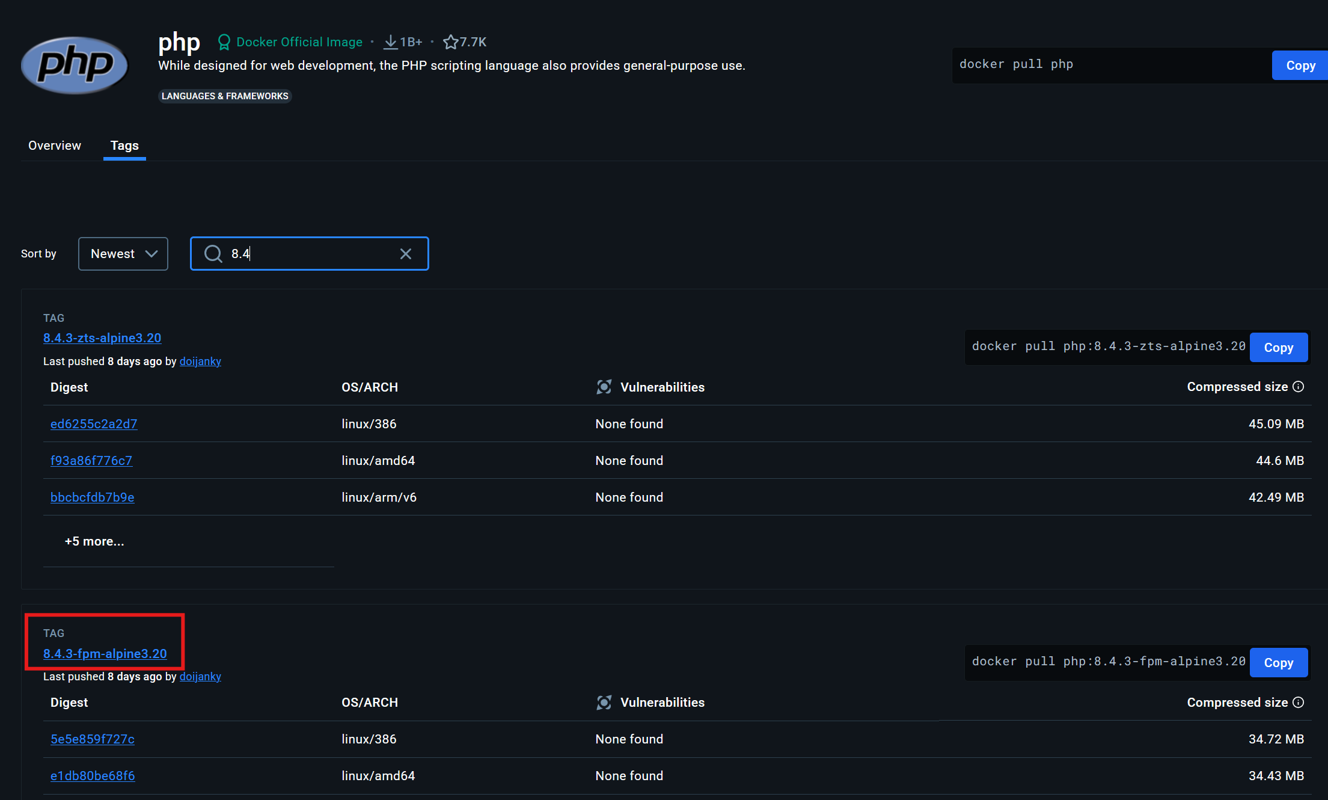
Task: Copy the docker pull php command
Action: (x=1299, y=65)
